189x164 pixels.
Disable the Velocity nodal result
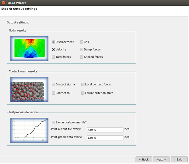(x=54, y=50)
